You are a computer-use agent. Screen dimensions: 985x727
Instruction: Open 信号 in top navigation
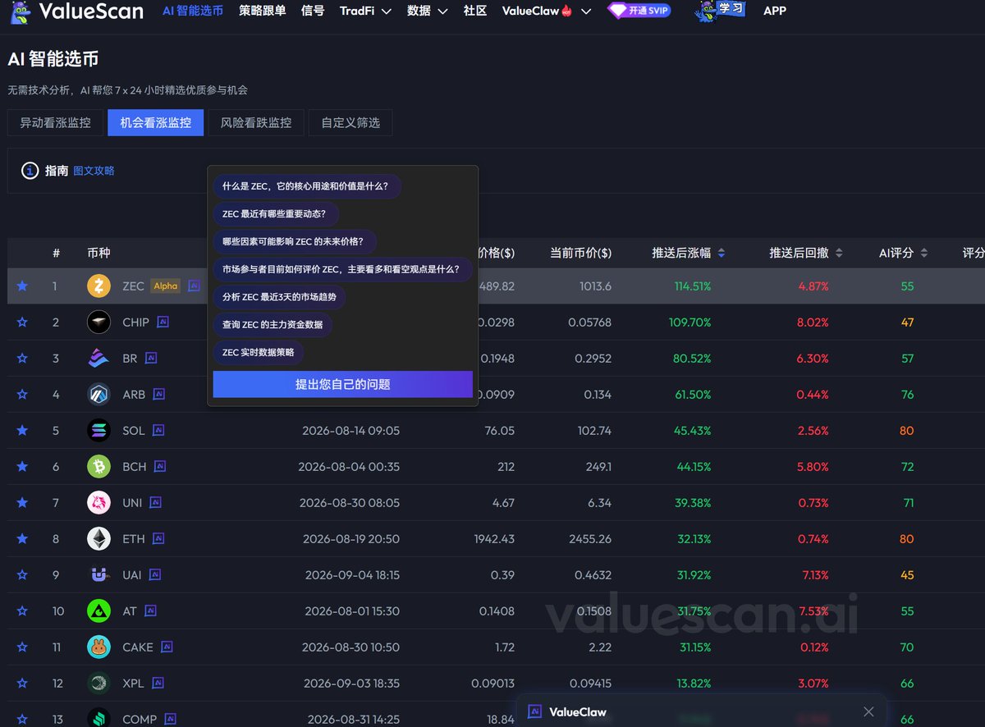[x=313, y=11]
